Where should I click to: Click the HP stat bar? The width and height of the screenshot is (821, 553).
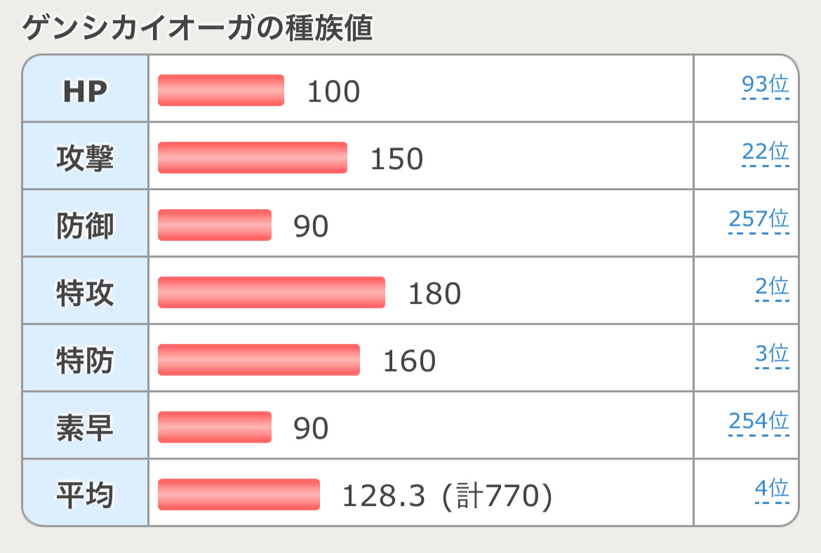221,91
